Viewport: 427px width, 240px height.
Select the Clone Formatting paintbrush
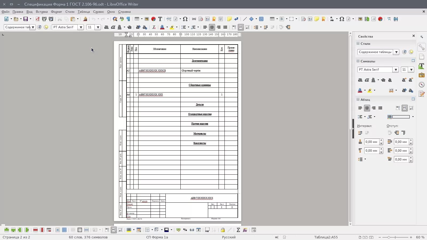click(85, 19)
